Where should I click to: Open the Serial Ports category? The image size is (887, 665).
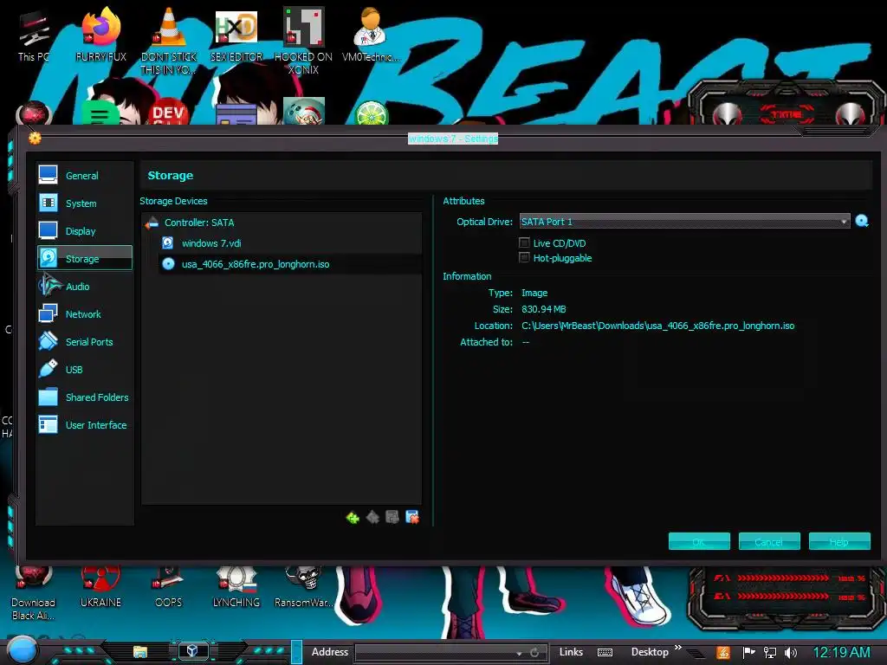tap(84, 341)
